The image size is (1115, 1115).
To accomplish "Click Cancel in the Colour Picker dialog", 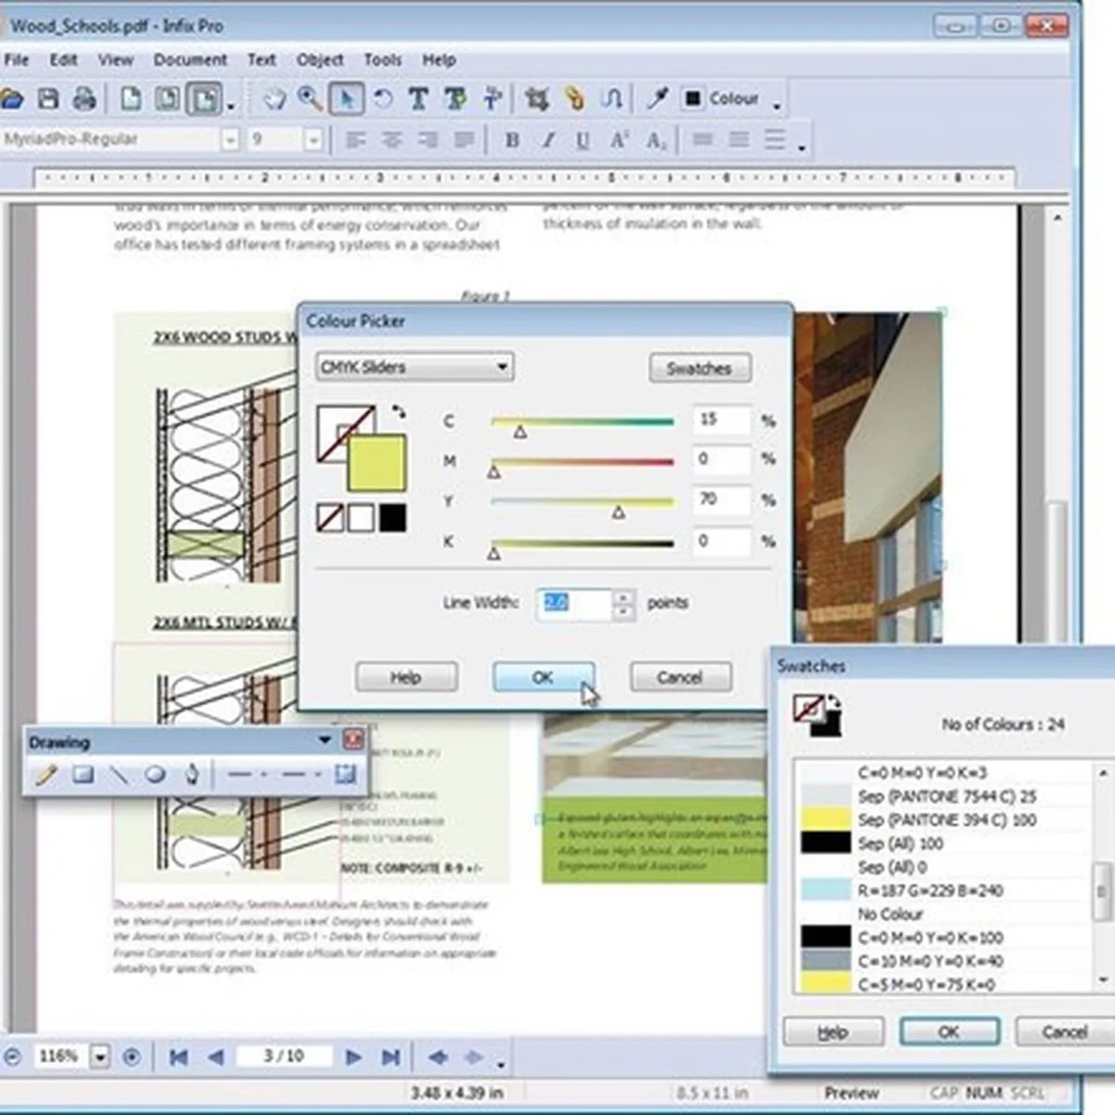I will tap(679, 677).
